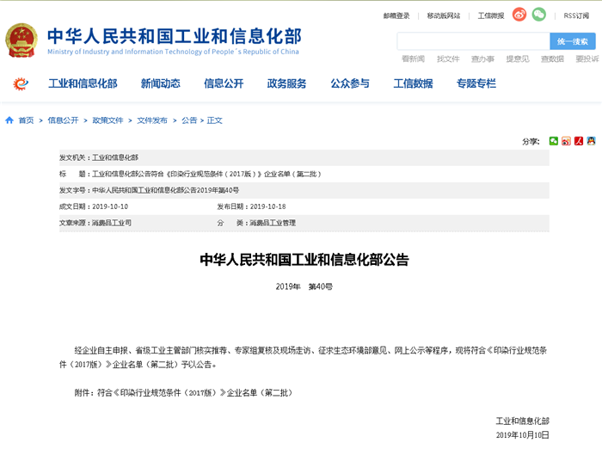Click the Weibo icon in top header

(x=519, y=15)
